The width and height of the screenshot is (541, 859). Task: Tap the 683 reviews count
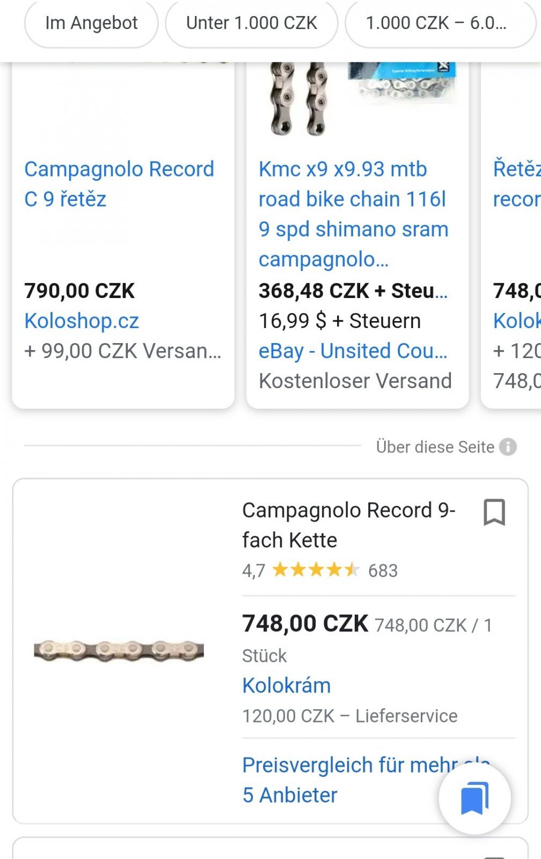(x=383, y=570)
